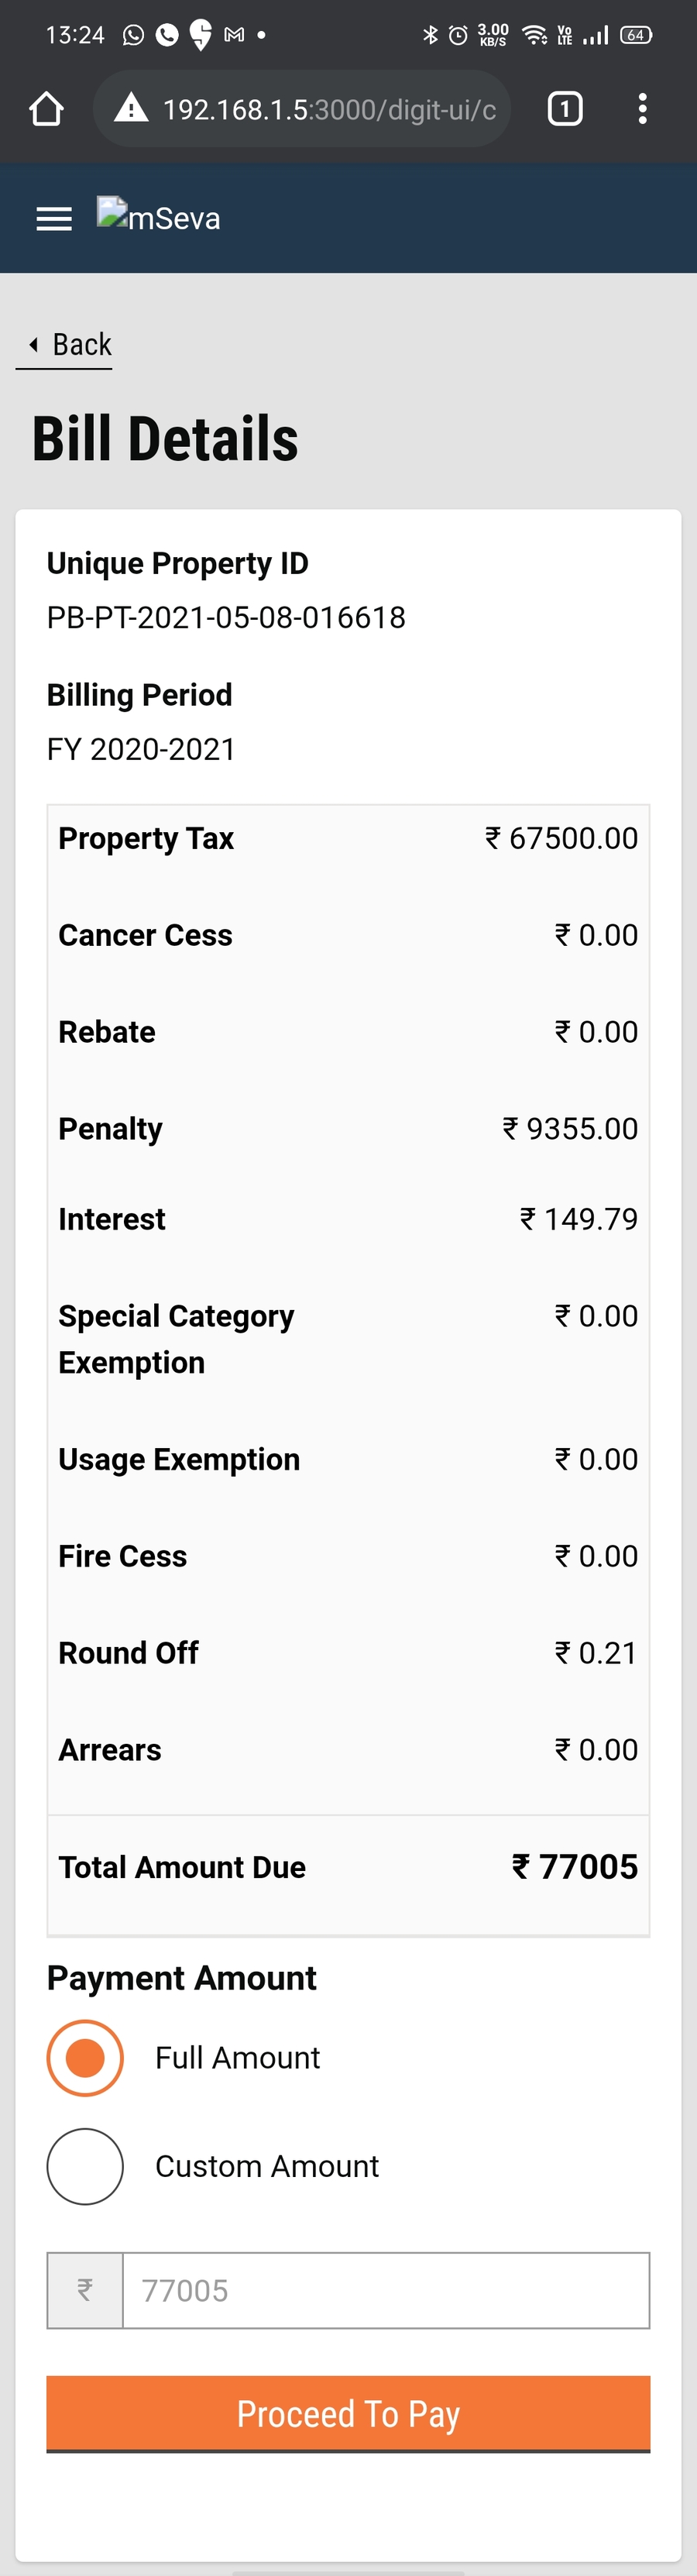Click the Full Amount label text

(x=237, y=2058)
